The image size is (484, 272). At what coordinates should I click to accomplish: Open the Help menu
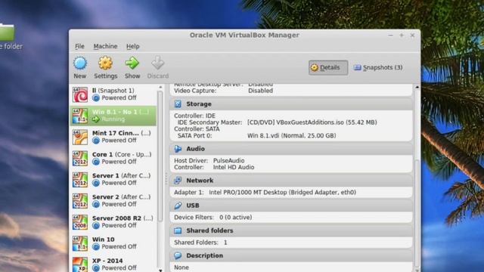133,46
